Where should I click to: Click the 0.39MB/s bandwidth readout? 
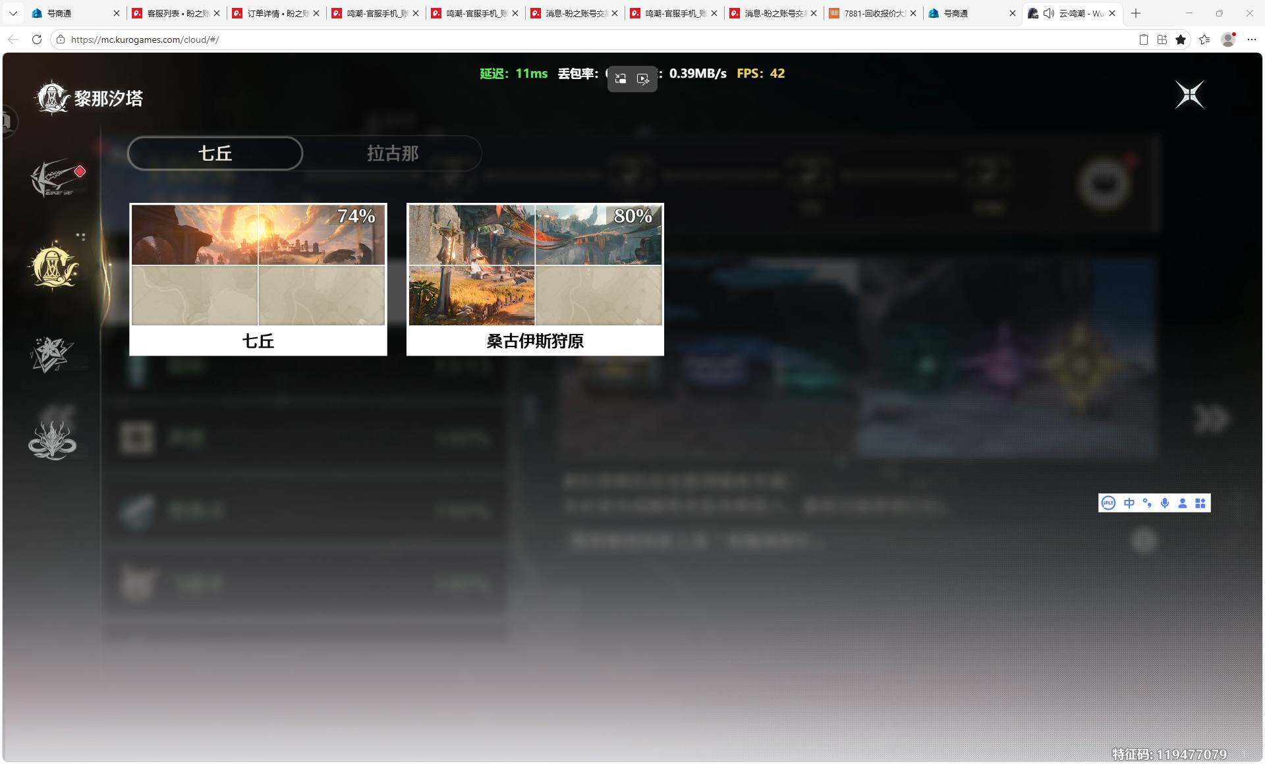click(698, 74)
